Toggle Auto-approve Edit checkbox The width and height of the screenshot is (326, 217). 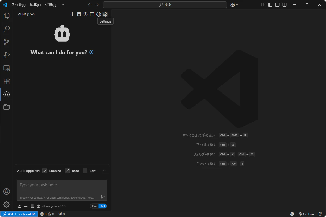tap(85, 171)
